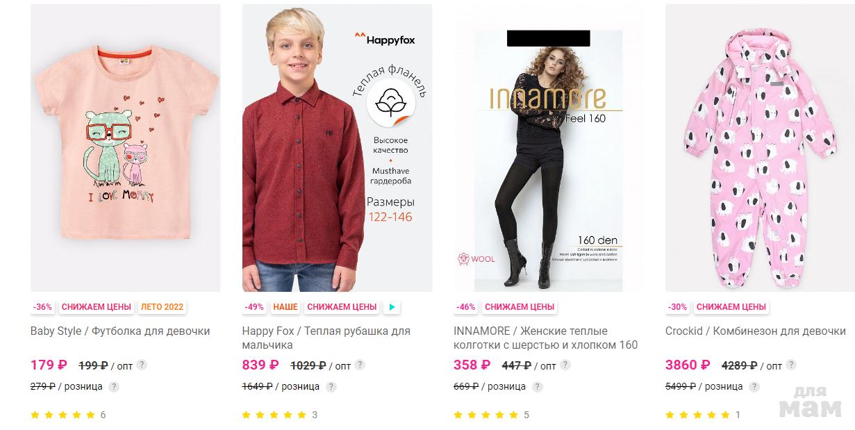Click the help icon beside 1649 ₽ retail price
The height and width of the screenshot is (430, 855).
tap(331, 387)
